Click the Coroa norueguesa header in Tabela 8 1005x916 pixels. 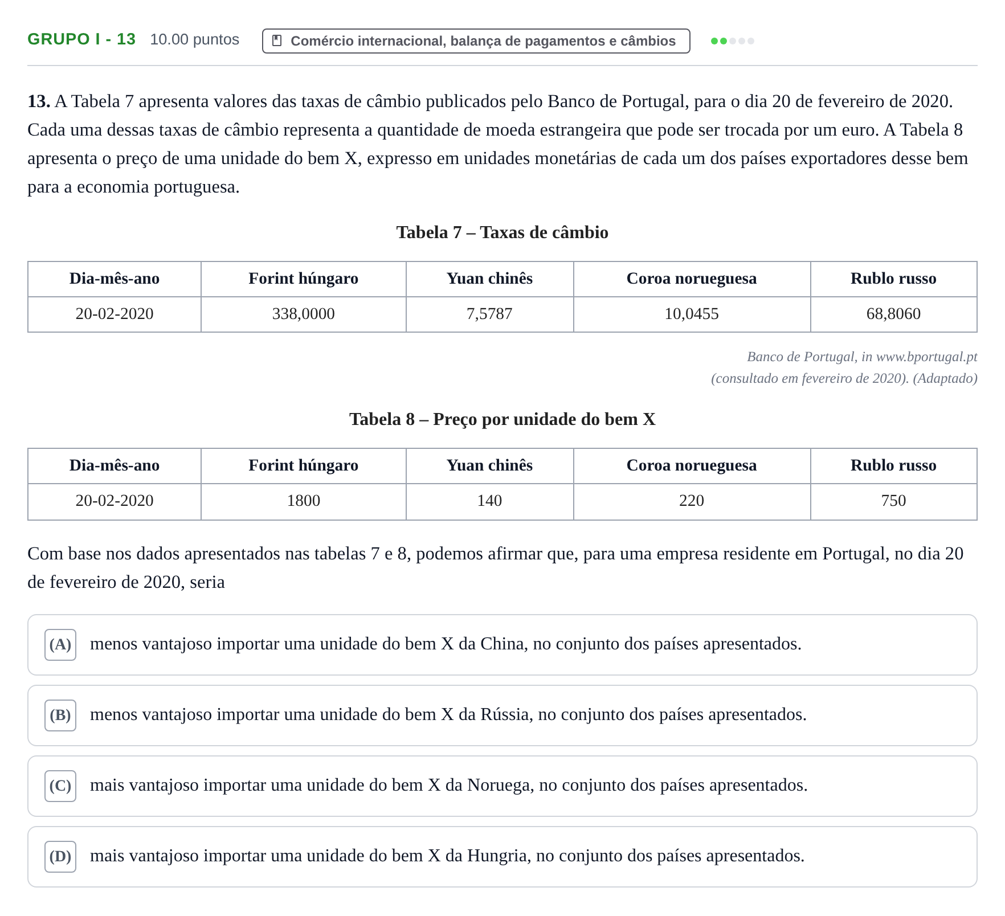coord(692,465)
